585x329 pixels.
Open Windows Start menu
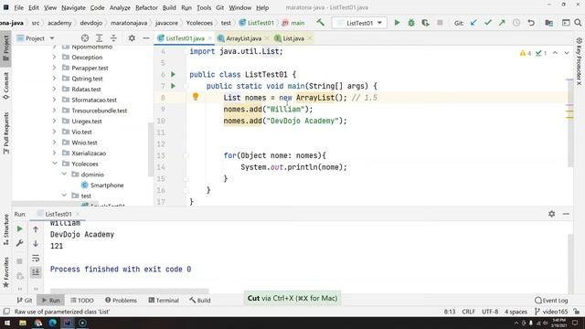7,323
